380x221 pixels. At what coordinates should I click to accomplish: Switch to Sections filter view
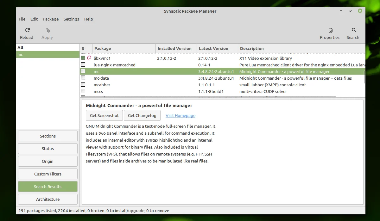pyautogui.click(x=48, y=136)
